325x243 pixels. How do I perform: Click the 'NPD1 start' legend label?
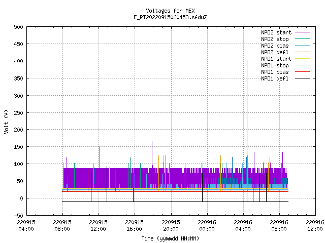[276, 59]
